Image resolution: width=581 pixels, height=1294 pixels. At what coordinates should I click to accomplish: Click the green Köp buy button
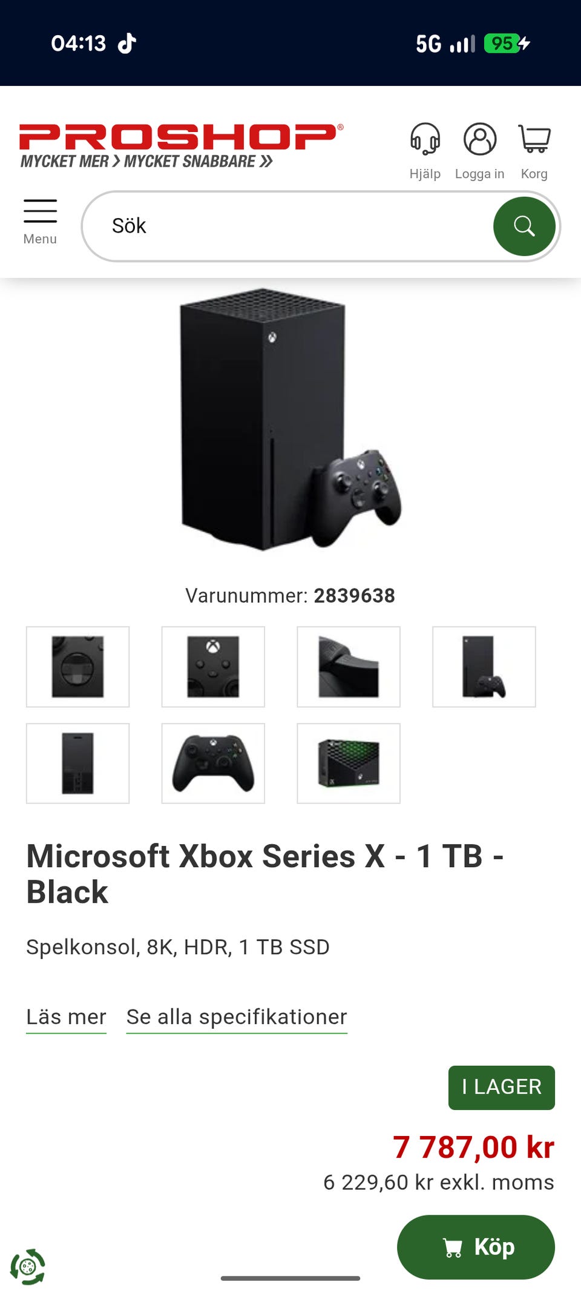476,1247
